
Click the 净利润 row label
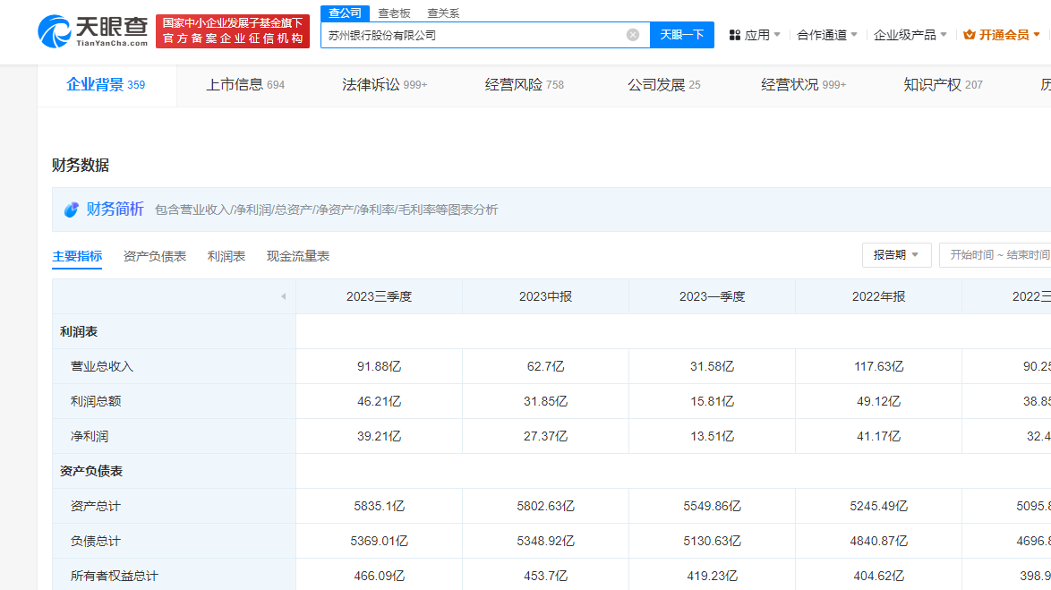(90, 437)
